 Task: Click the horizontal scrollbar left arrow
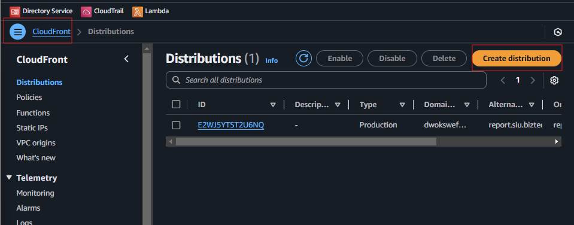170,142
